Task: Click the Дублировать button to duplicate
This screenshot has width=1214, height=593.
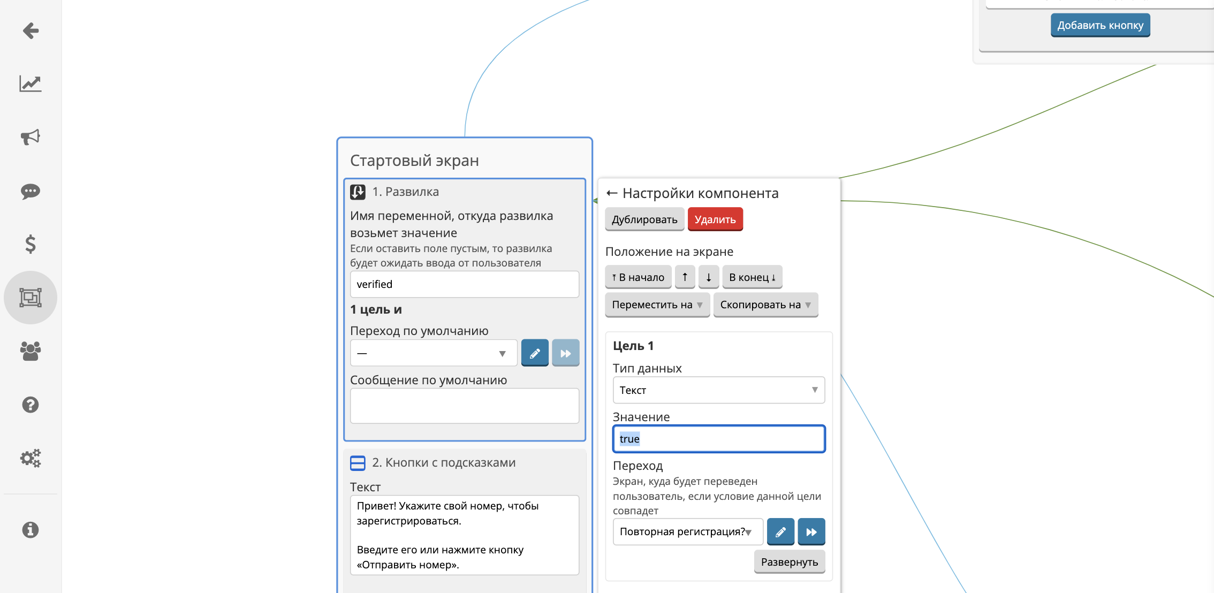Action: click(x=644, y=219)
